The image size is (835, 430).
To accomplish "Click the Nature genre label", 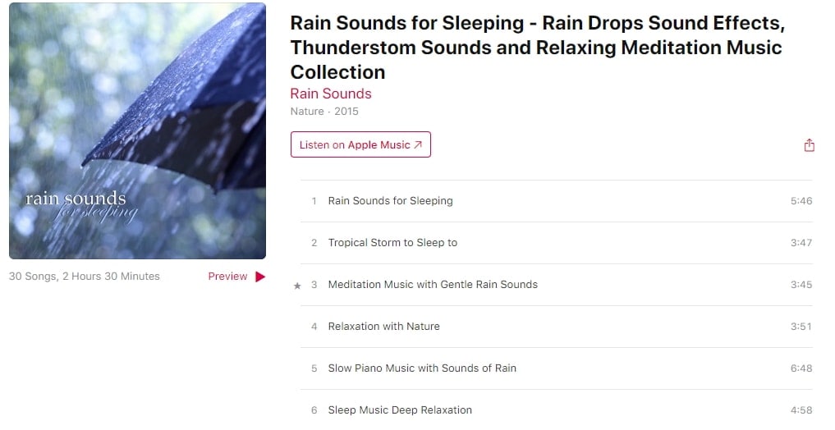I will coord(307,112).
